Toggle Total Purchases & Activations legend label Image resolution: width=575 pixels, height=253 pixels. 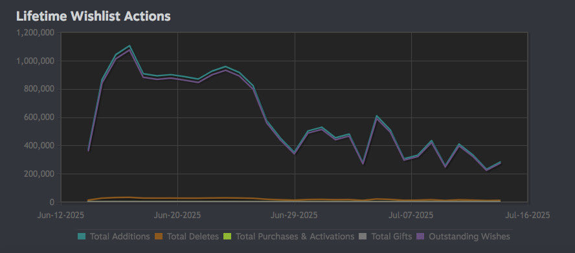[x=295, y=237]
